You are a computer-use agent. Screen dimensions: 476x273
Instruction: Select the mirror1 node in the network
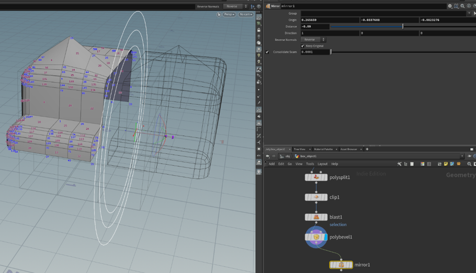point(341,265)
